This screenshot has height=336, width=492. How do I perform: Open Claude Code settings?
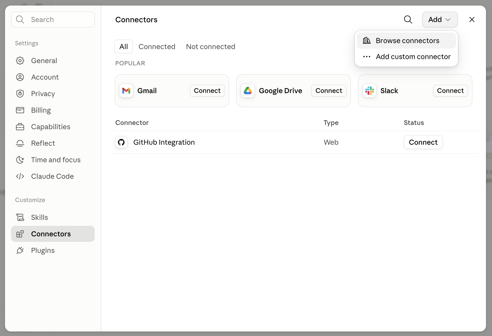[53, 176]
